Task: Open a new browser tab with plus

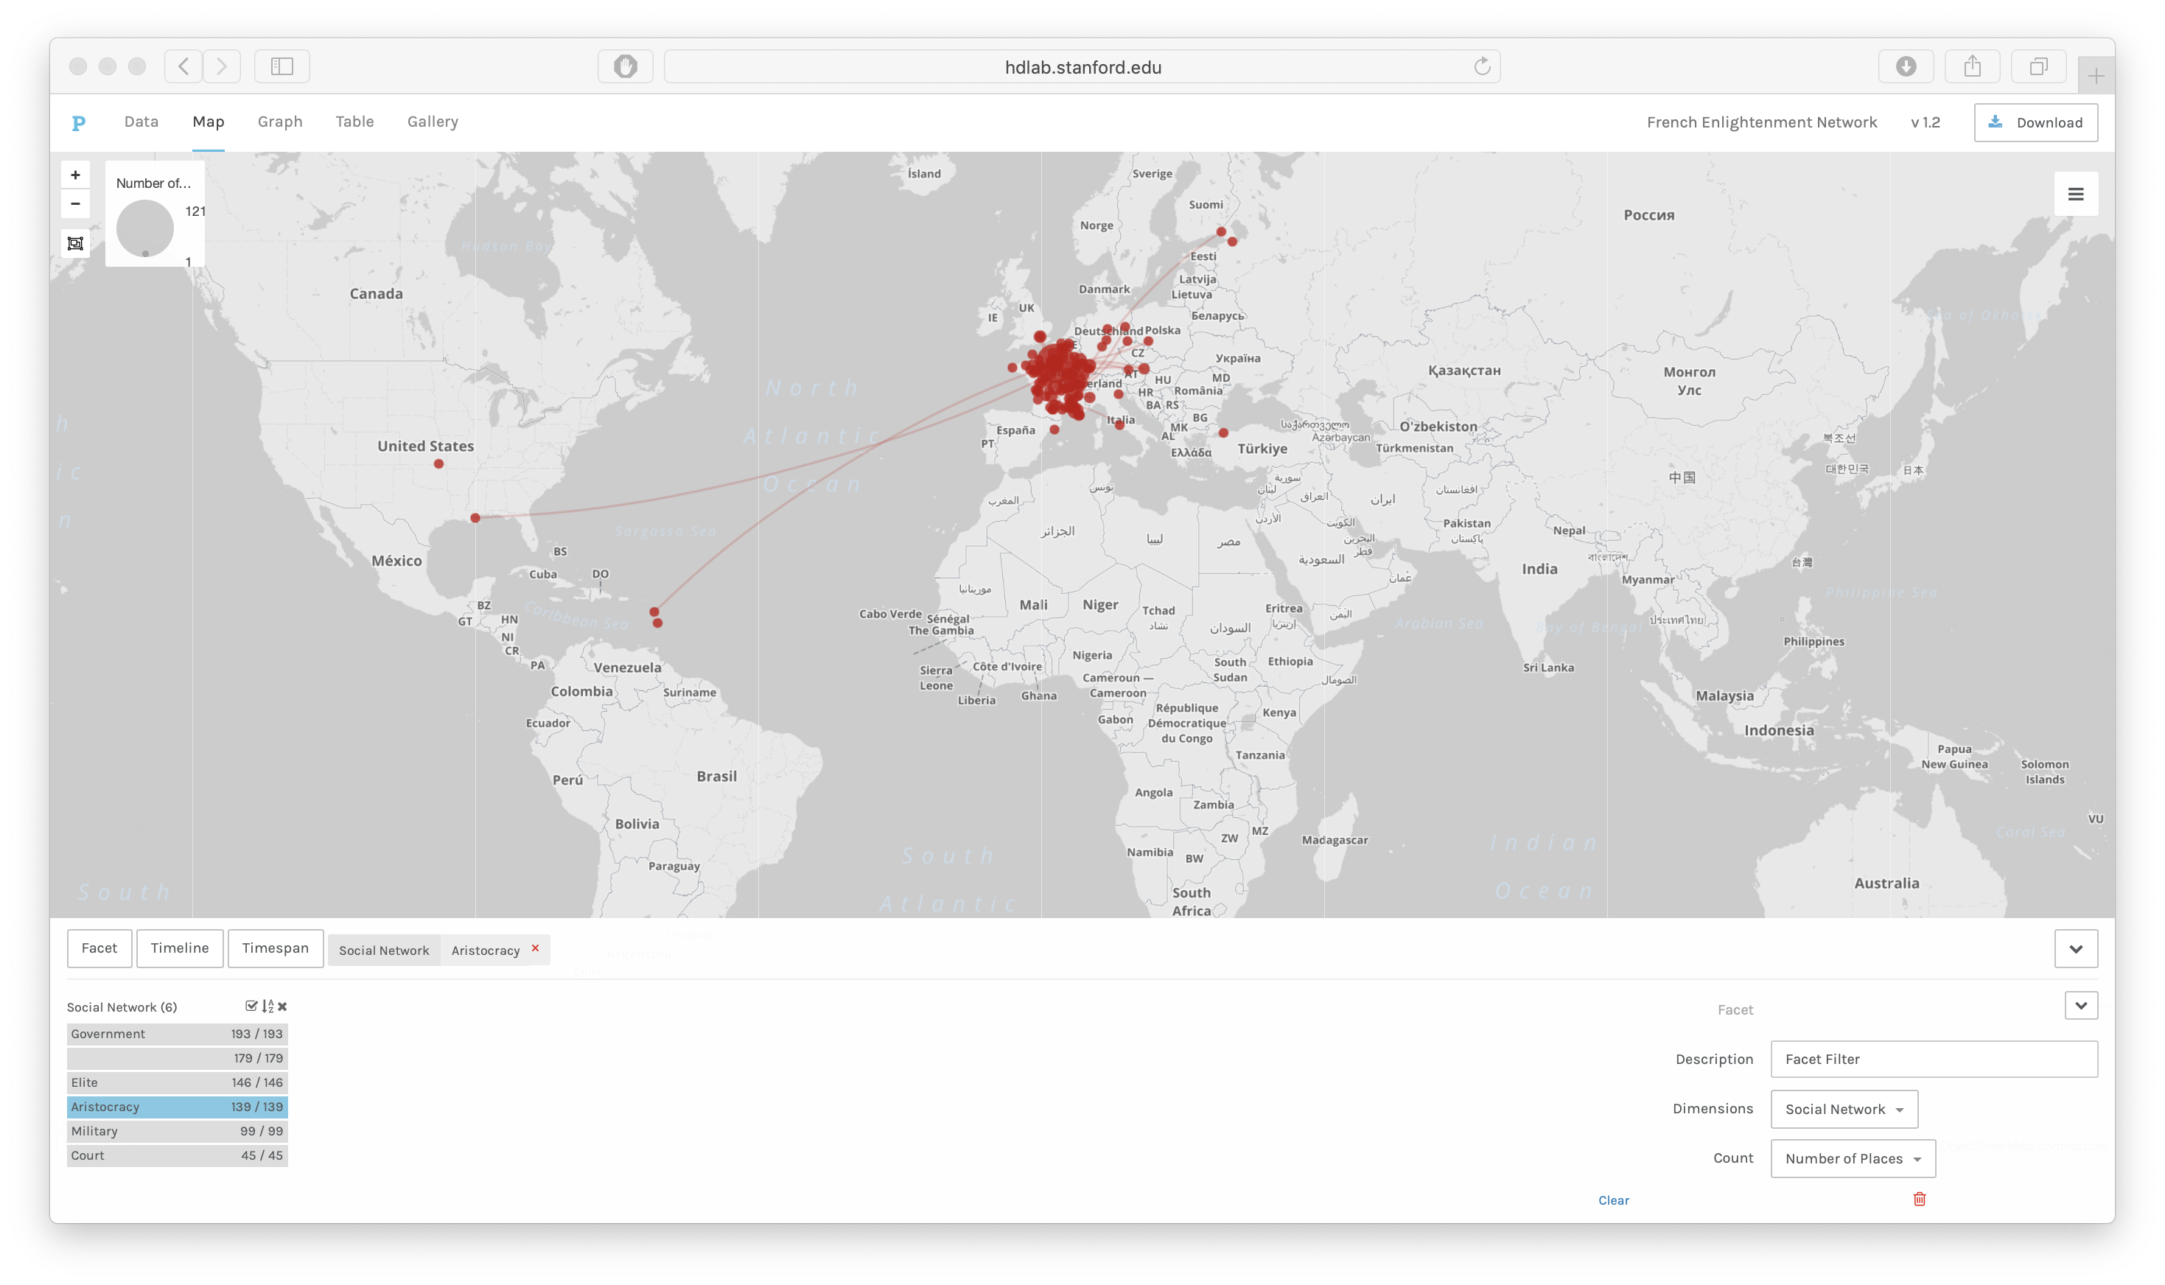Action: [2095, 76]
